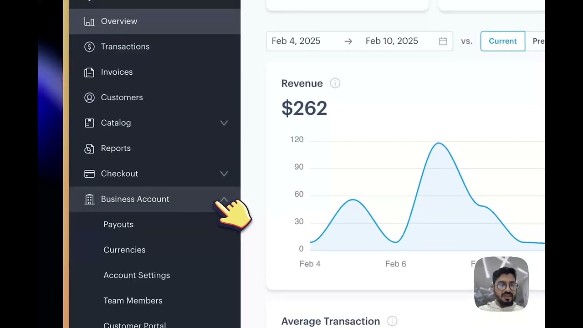Expand the Catalog section chevron
583x328 pixels.
pos(224,123)
